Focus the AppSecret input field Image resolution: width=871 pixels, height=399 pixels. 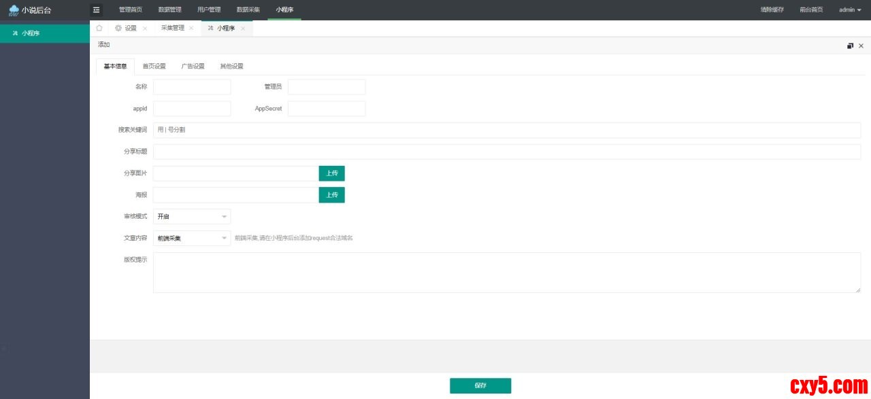point(327,109)
